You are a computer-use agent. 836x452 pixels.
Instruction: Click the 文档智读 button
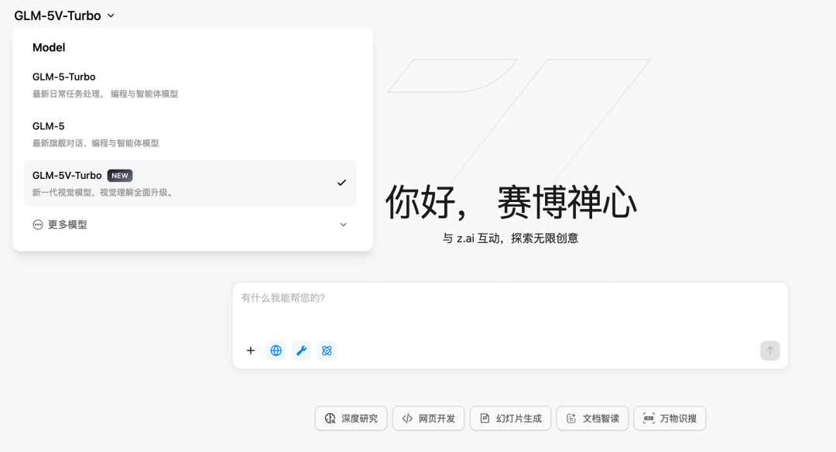point(592,418)
